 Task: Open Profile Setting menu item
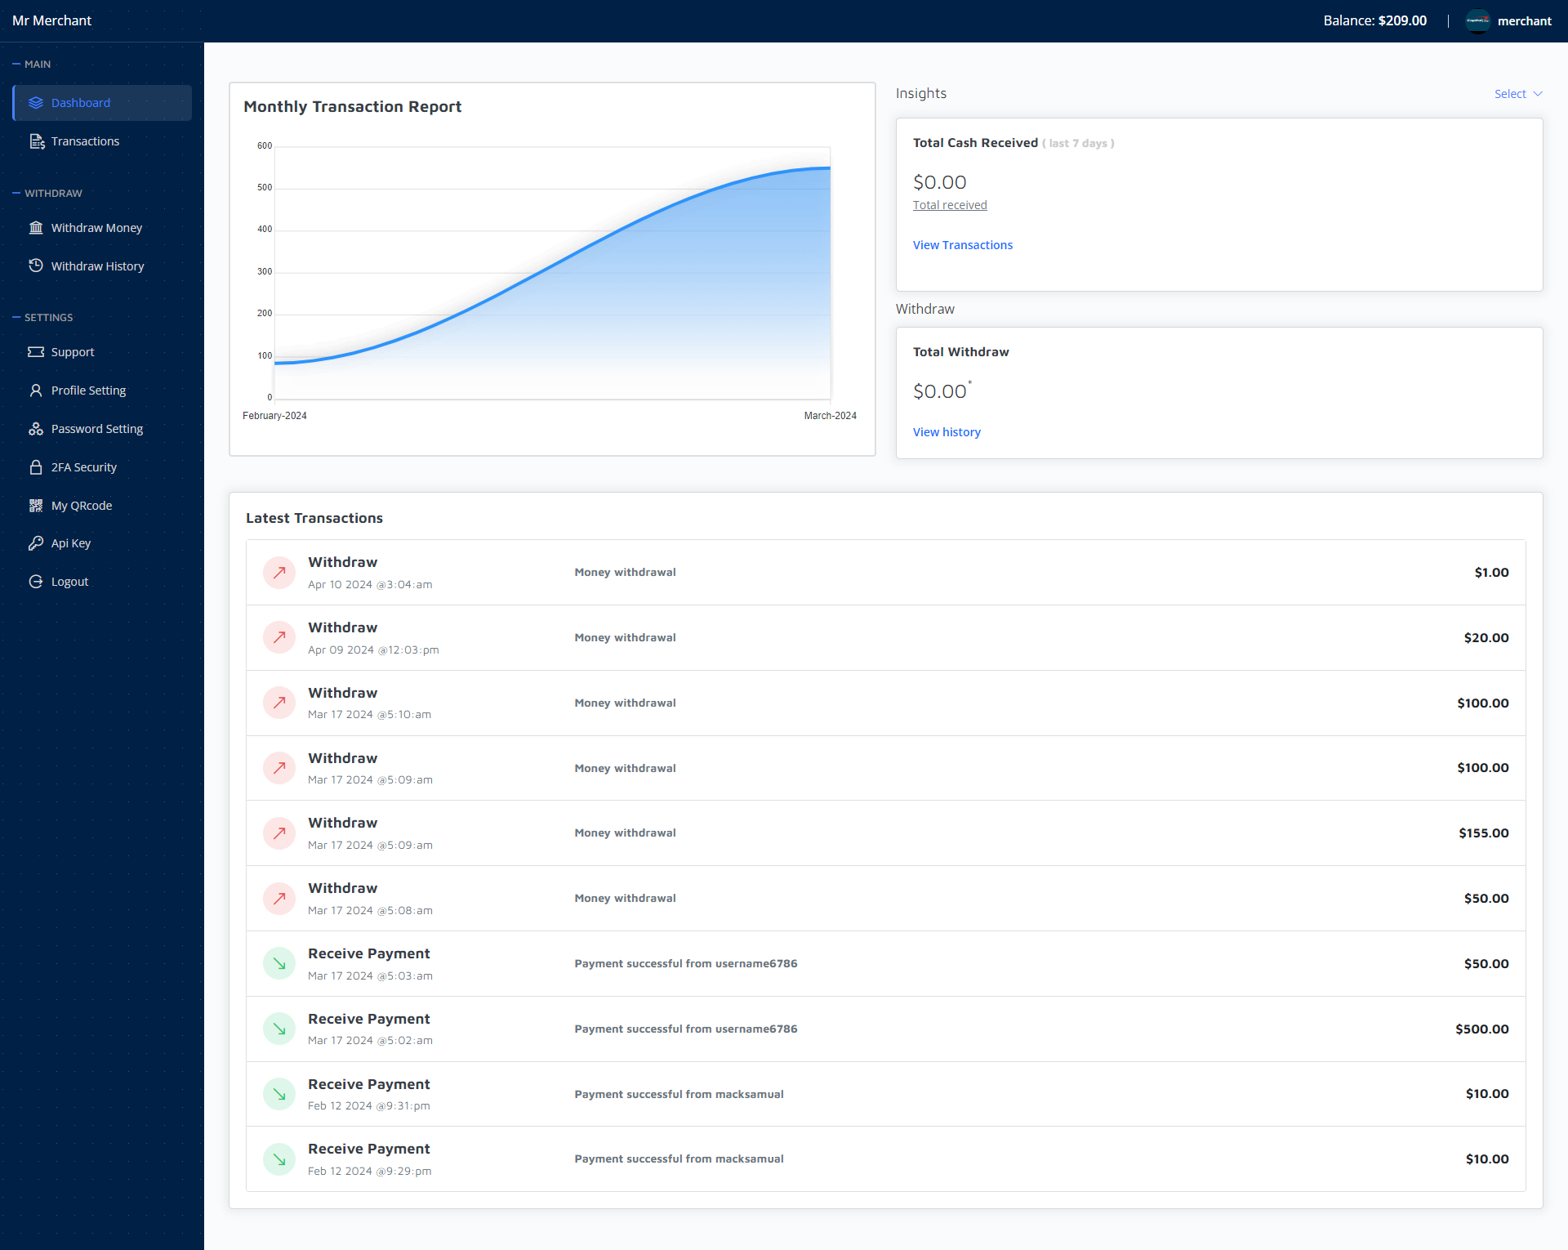(88, 391)
